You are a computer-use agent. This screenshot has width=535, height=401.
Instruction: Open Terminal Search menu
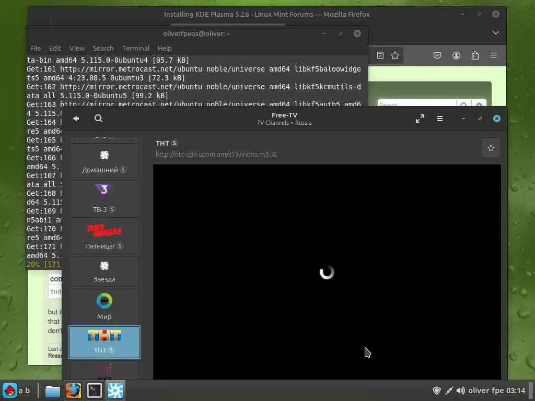[103, 48]
